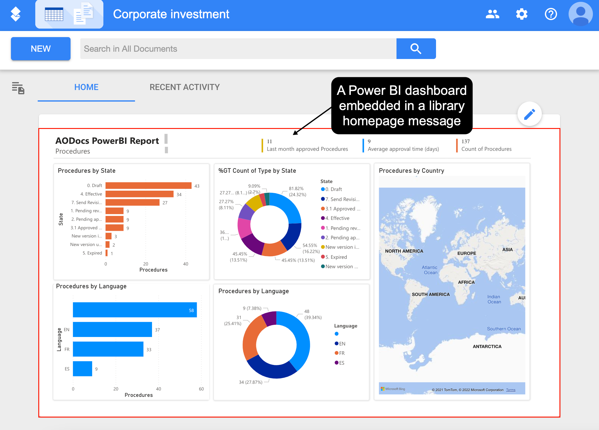Click Average approval time (days) card

401,145
